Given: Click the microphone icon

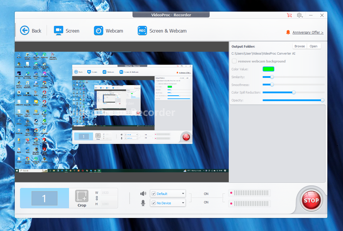Looking at the screenshot, I should pos(143,203).
